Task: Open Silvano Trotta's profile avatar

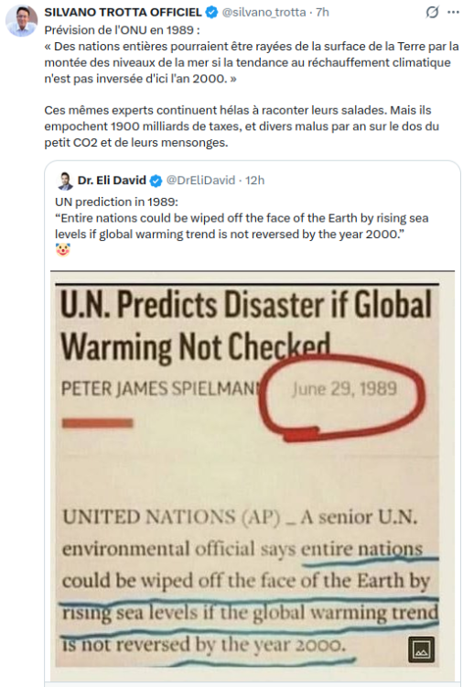Action: (x=21, y=20)
